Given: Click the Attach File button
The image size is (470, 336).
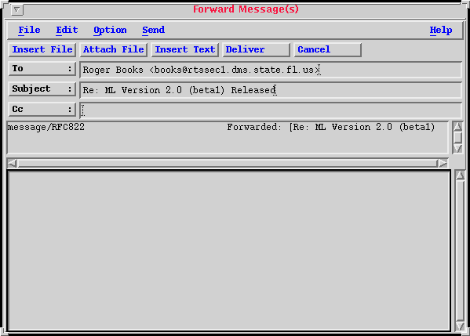Looking at the screenshot, I should point(114,49).
